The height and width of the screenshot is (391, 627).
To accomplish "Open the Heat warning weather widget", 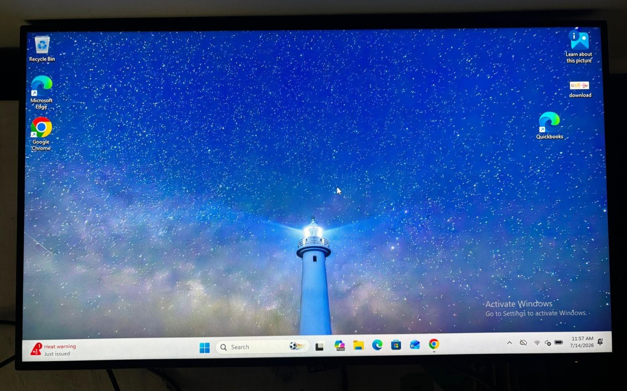I will [53, 350].
